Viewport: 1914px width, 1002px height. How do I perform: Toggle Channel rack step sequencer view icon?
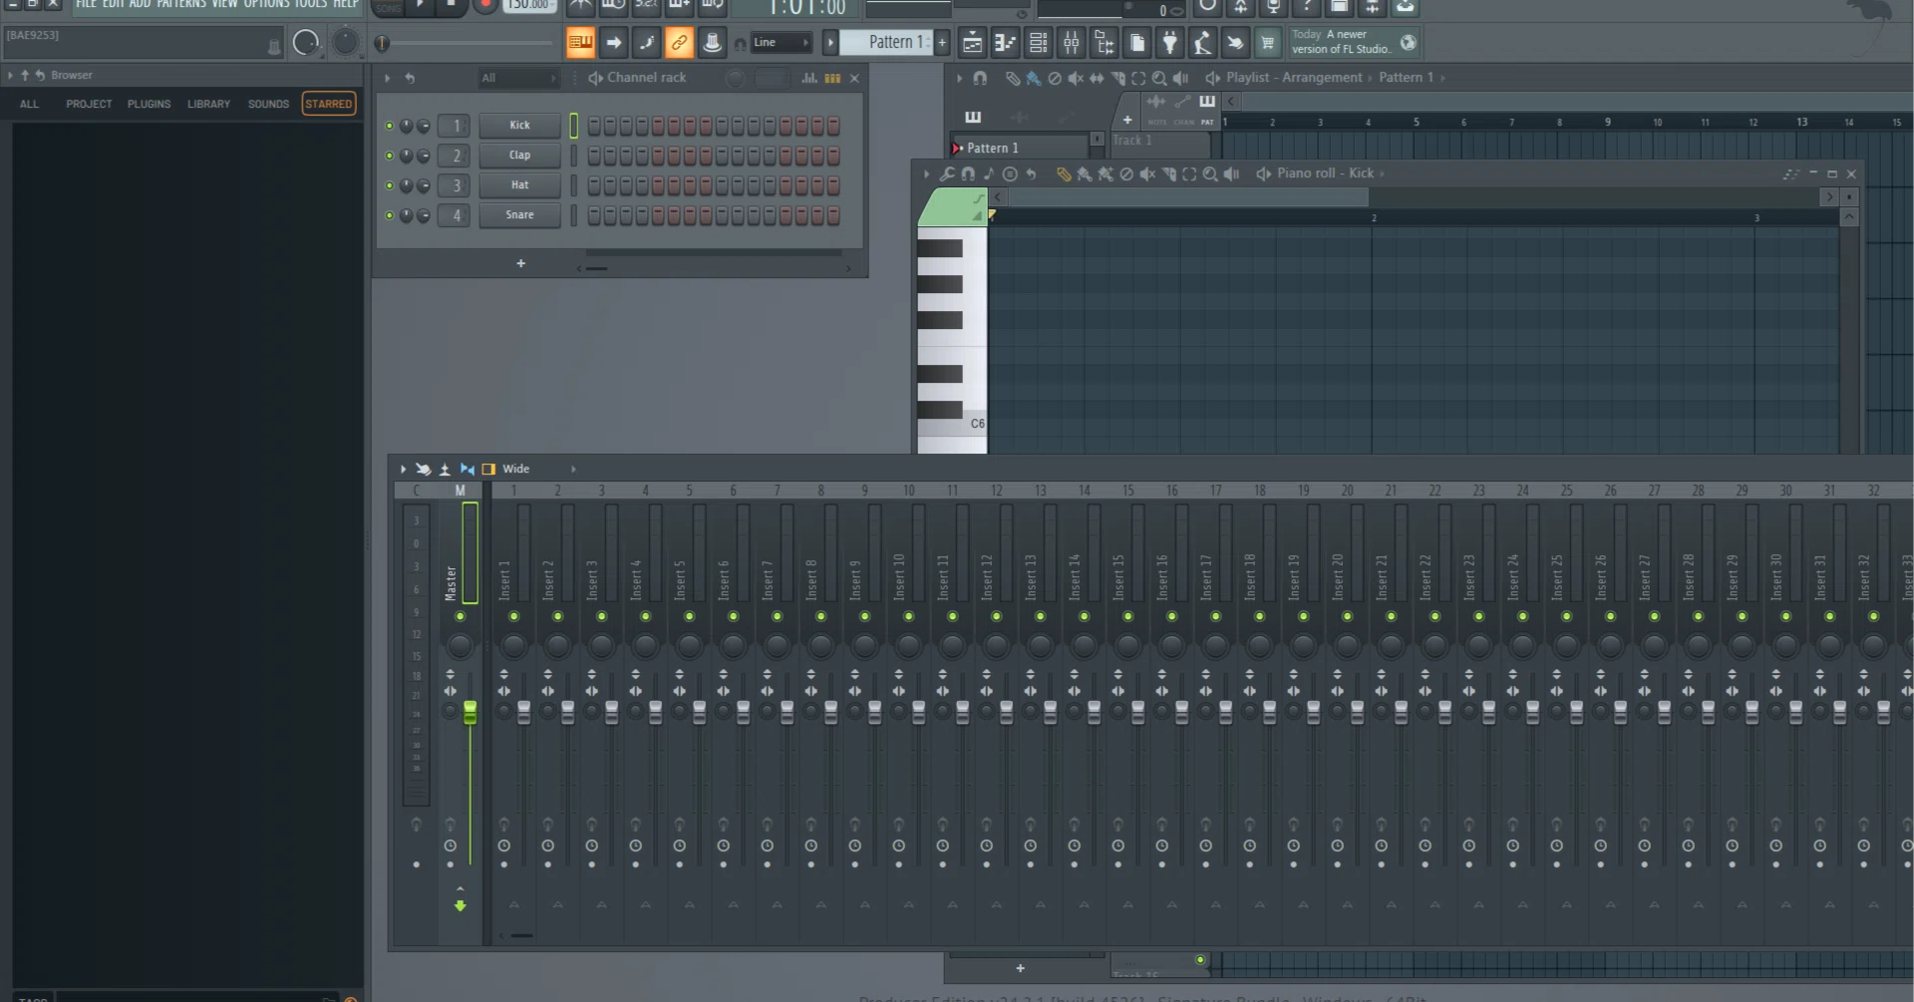tap(832, 78)
